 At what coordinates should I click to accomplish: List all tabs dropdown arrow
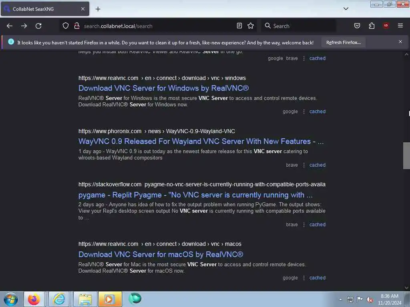[x=346, y=9]
